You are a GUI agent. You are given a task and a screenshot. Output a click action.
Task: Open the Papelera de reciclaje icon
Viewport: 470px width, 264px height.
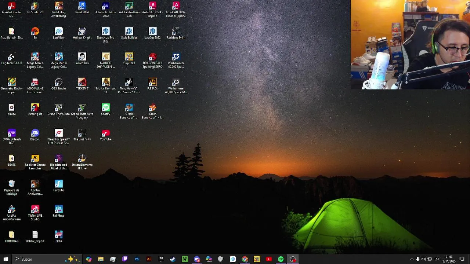tap(12, 187)
